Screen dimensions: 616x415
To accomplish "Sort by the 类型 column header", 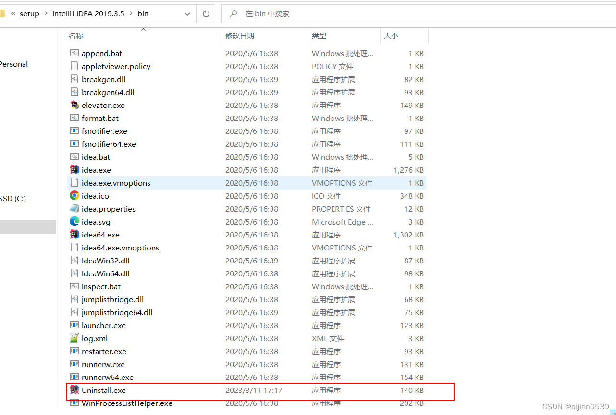I will (x=319, y=36).
